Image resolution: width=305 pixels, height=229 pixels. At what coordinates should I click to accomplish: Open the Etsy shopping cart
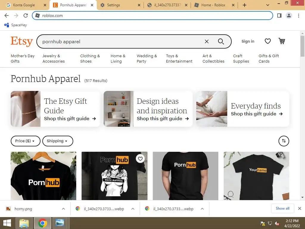tap(282, 41)
